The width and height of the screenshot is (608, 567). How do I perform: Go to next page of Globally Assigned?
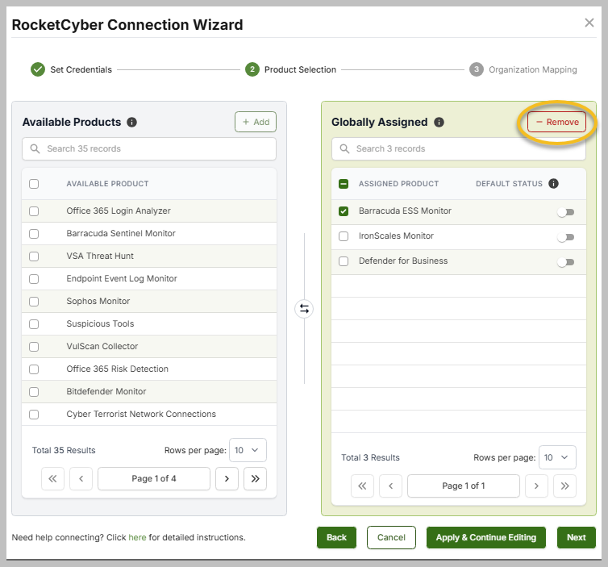(536, 486)
